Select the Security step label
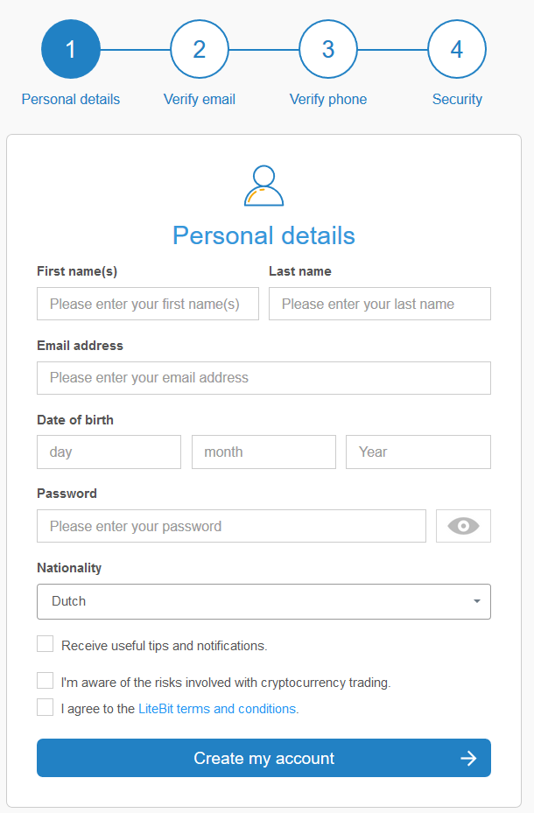The image size is (534, 813). point(456,99)
